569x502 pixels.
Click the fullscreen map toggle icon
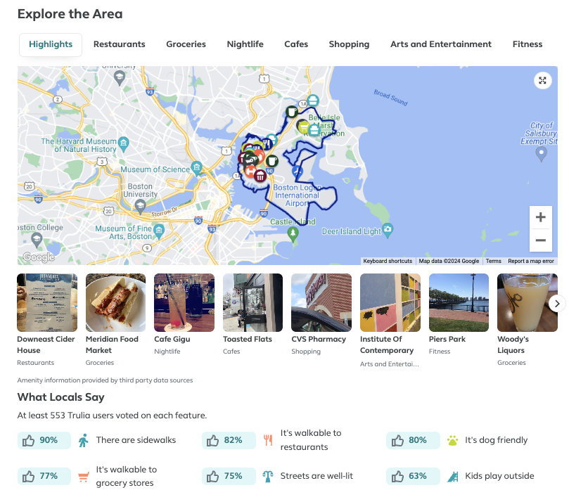[x=542, y=80]
